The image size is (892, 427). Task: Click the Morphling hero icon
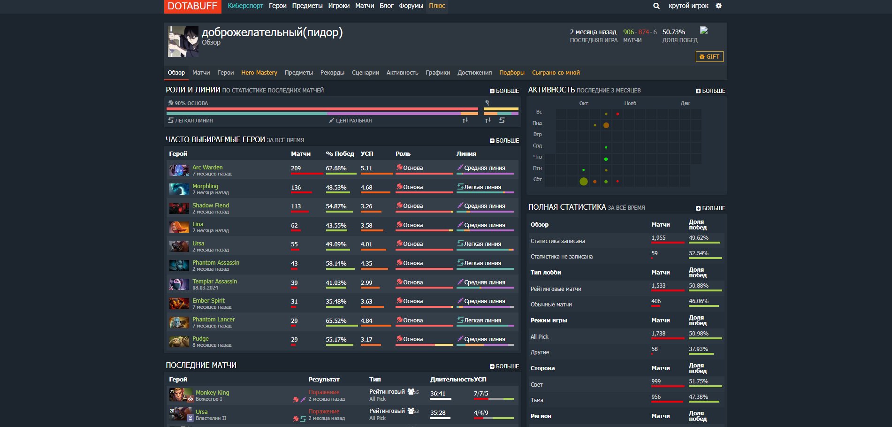tap(179, 189)
